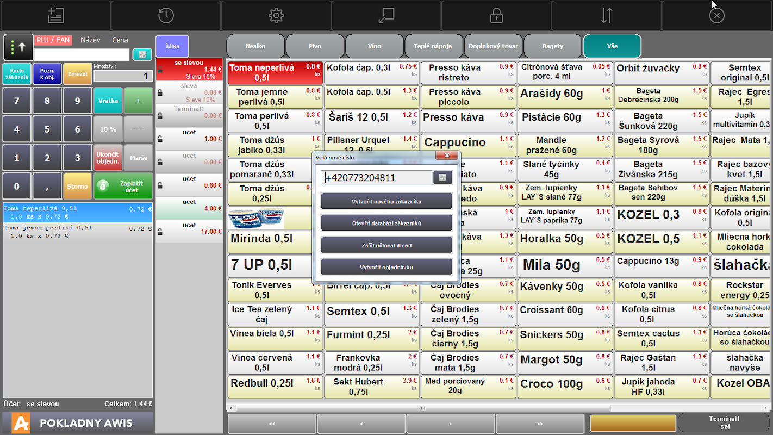
Task: Tap the number 7 key on the keypad
Action: point(17,101)
